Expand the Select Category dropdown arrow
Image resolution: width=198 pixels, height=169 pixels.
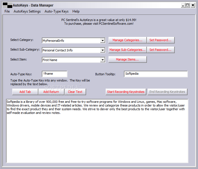[x=103, y=41]
